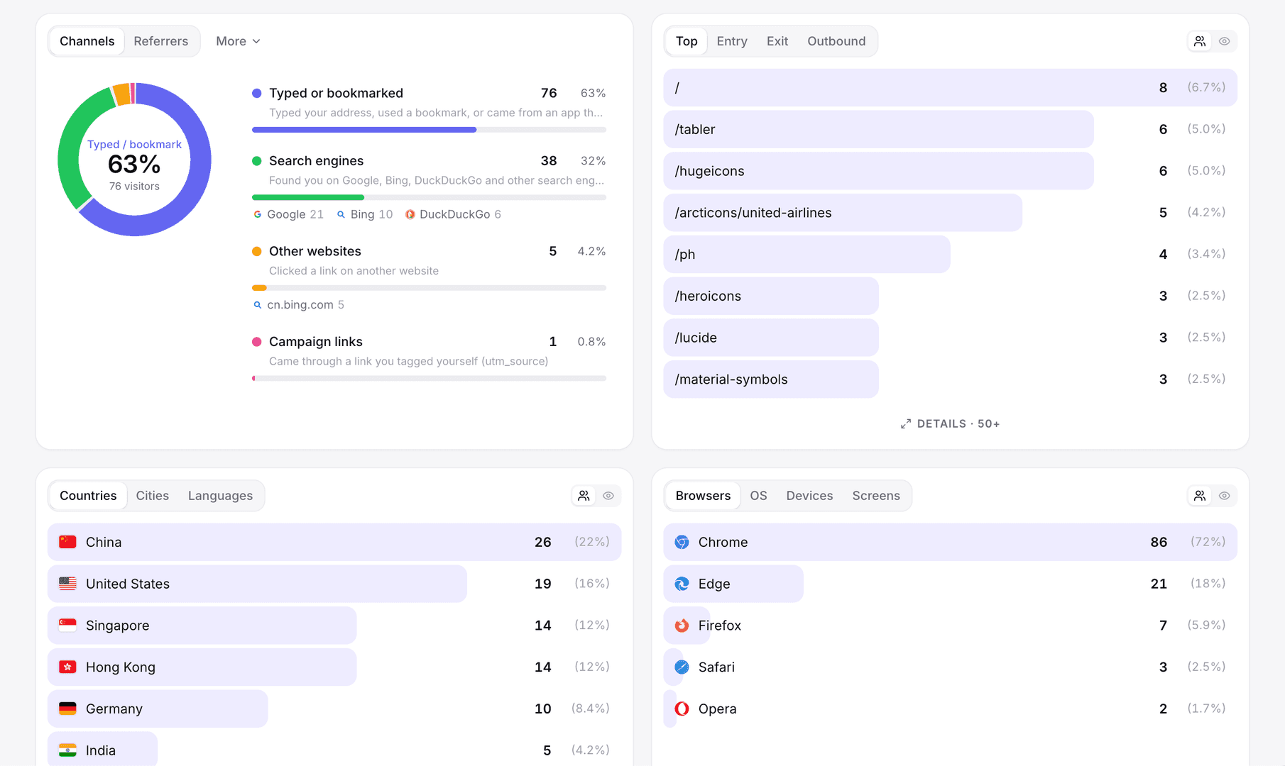The width and height of the screenshot is (1285, 766).
Task: Toggle visitors icon in Top pages panel
Action: tap(1200, 41)
